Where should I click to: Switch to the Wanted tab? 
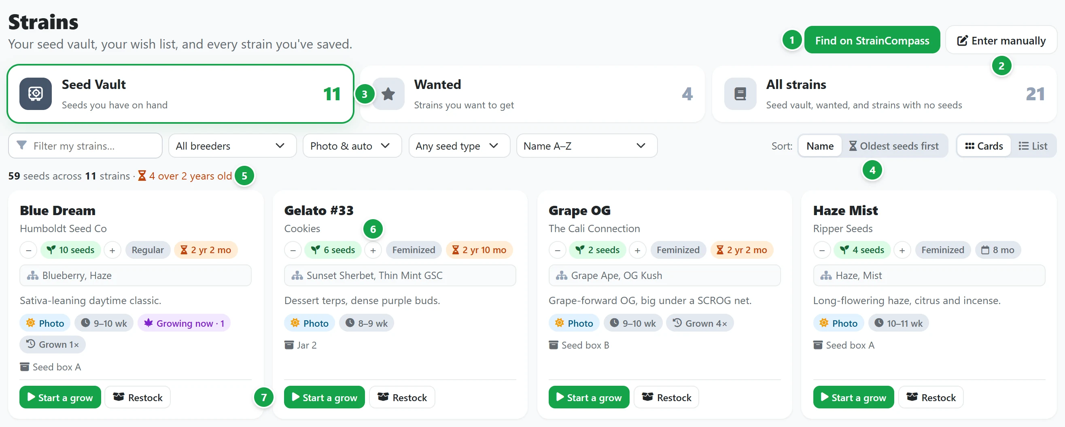tap(532, 94)
